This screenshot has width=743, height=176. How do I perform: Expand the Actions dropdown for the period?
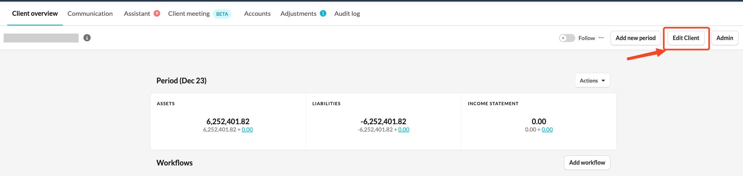(592, 81)
